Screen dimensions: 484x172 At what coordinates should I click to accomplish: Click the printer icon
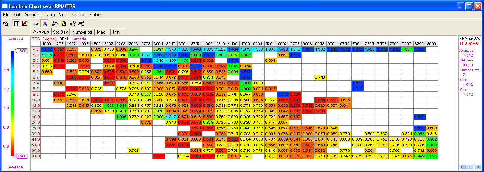(81, 23)
